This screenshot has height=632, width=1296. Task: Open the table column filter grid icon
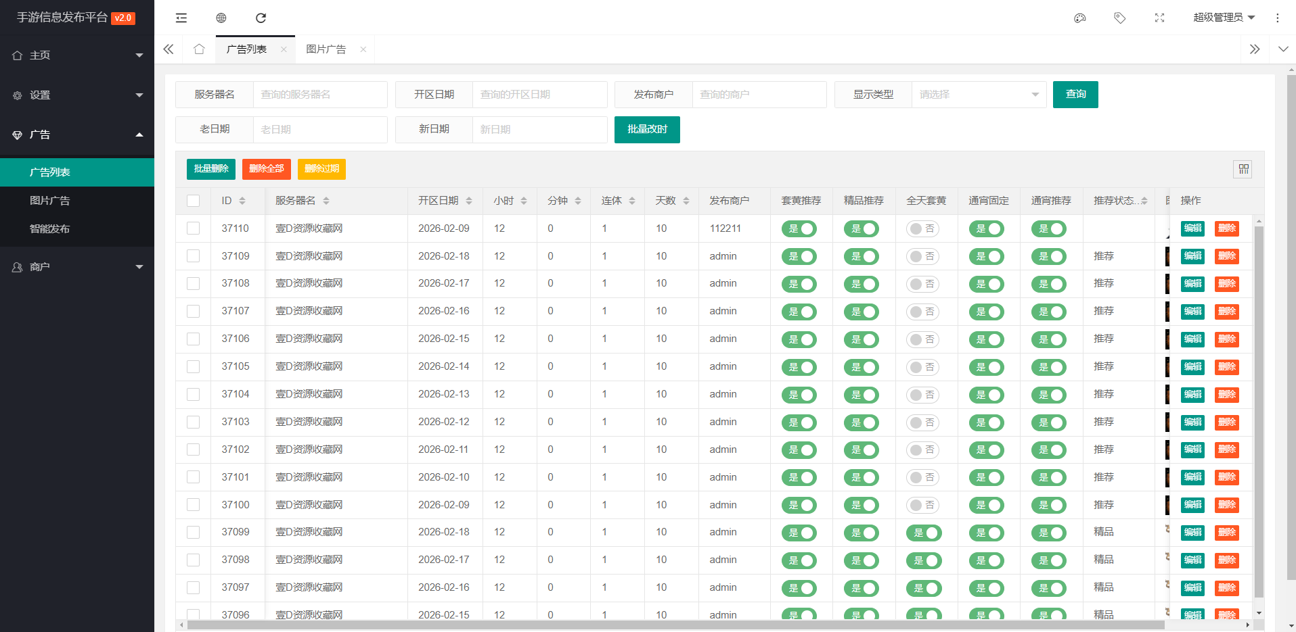1243,169
